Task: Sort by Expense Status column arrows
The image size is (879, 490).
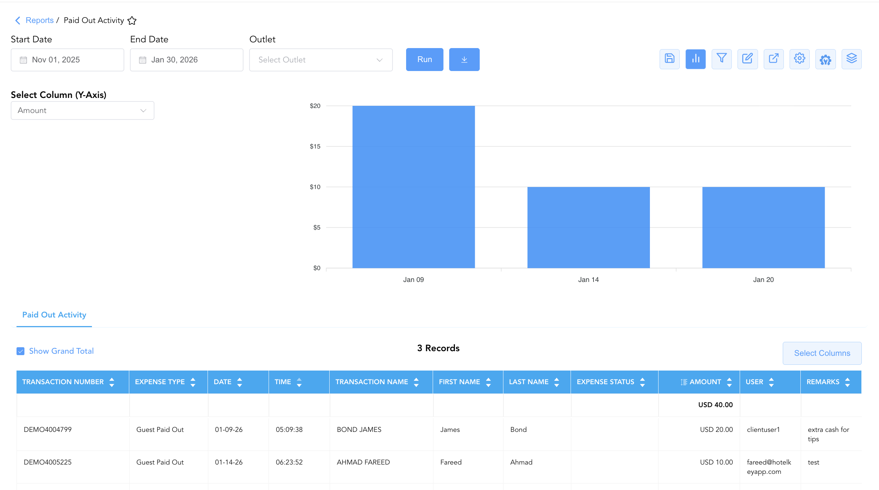Action: coord(642,382)
